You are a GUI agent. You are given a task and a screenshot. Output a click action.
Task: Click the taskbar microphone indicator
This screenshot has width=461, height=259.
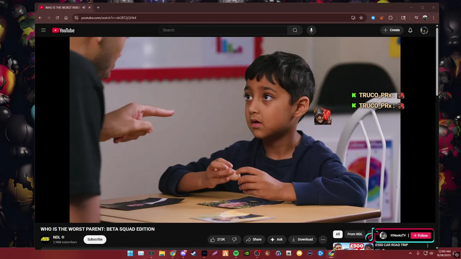[418, 253]
